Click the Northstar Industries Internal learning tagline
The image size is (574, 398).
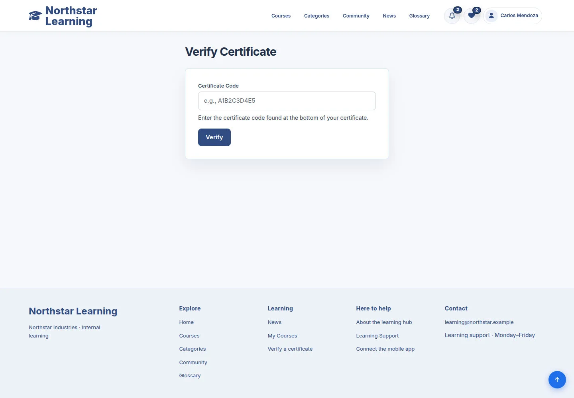65,332
